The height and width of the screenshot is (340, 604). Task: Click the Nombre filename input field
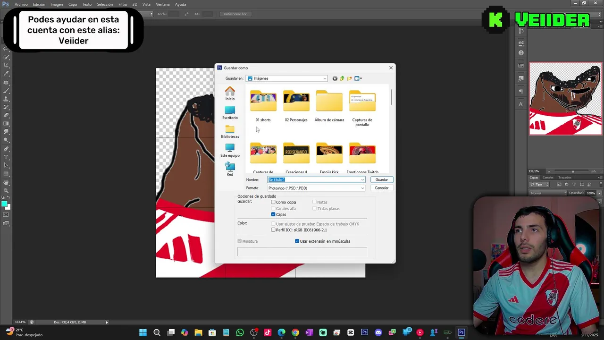(313, 179)
